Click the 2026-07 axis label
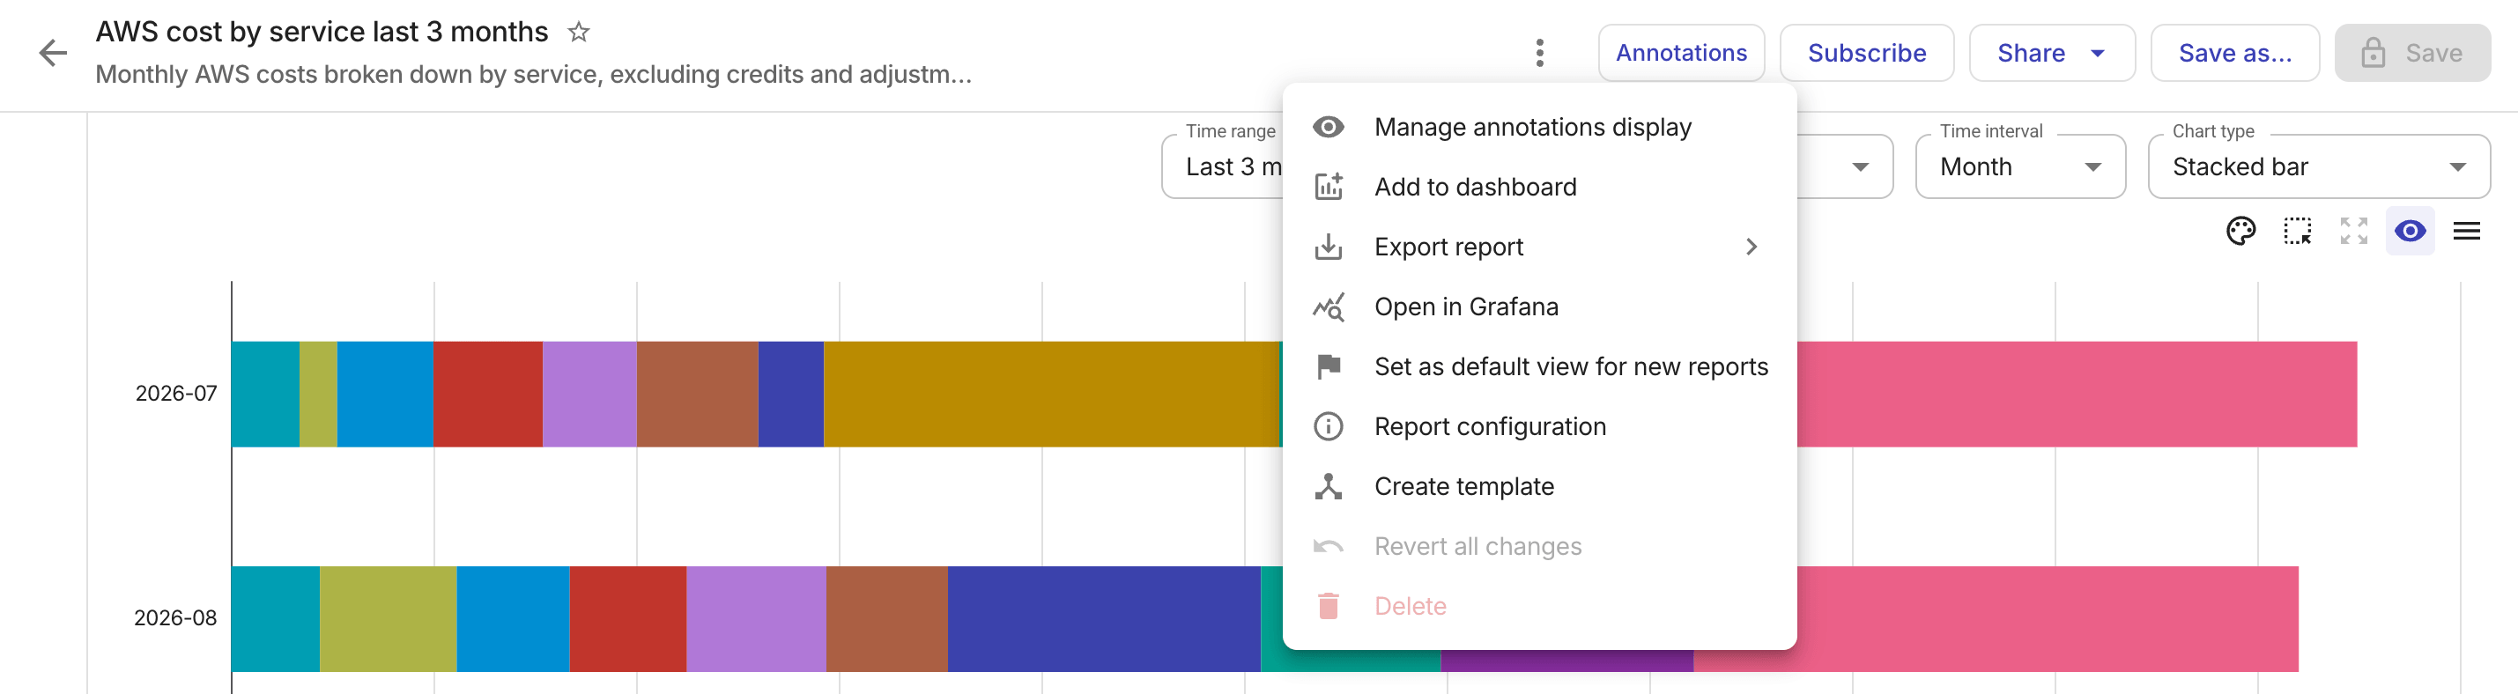 (176, 394)
